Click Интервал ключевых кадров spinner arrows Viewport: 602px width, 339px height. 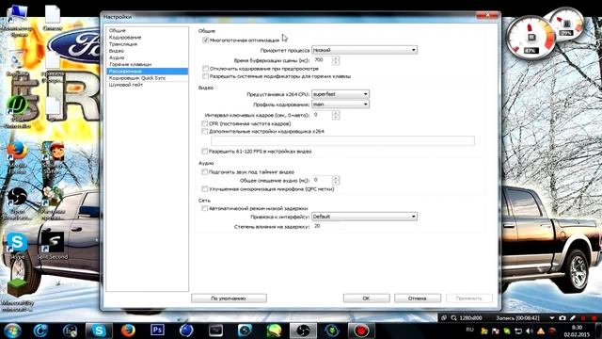point(336,115)
